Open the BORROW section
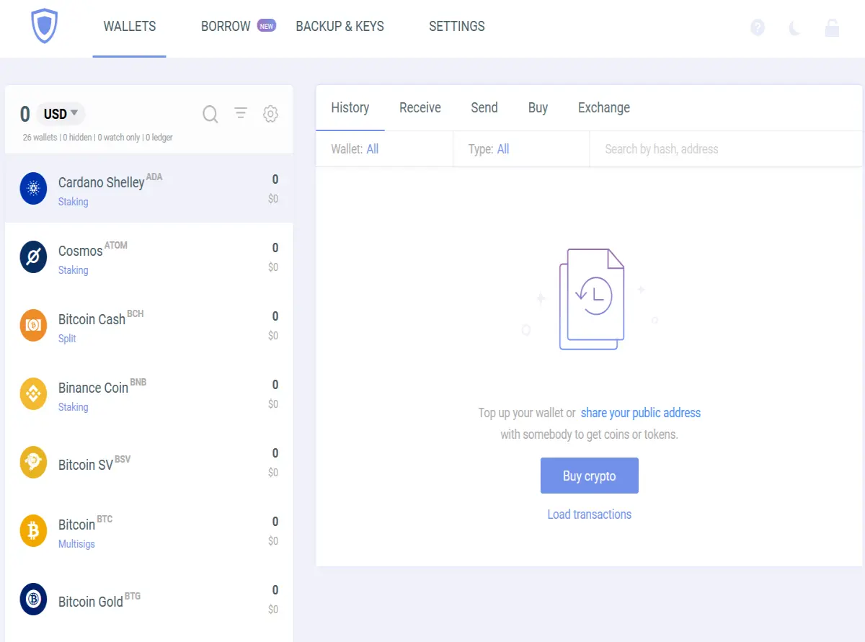Screen dimensions: 865x642 point(226,26)
